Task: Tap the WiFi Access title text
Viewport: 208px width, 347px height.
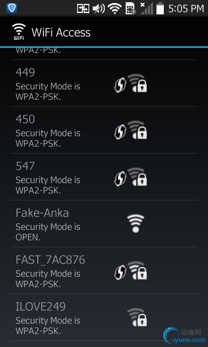Action: click(x=61, y=33)
